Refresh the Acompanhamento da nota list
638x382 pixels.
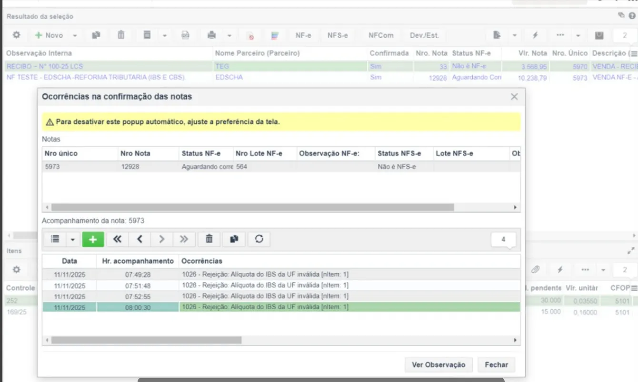pyautogui.click(x=259, y=239)
